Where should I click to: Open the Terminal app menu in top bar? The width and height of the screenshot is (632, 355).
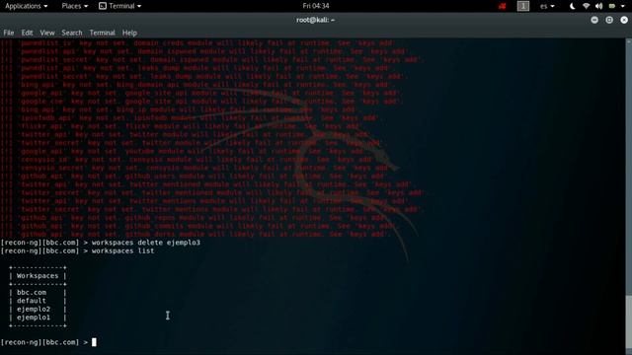(x=120, y=6)
